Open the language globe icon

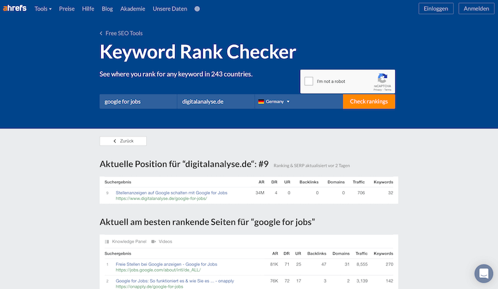pyautogui.click(x=197, y=9)
